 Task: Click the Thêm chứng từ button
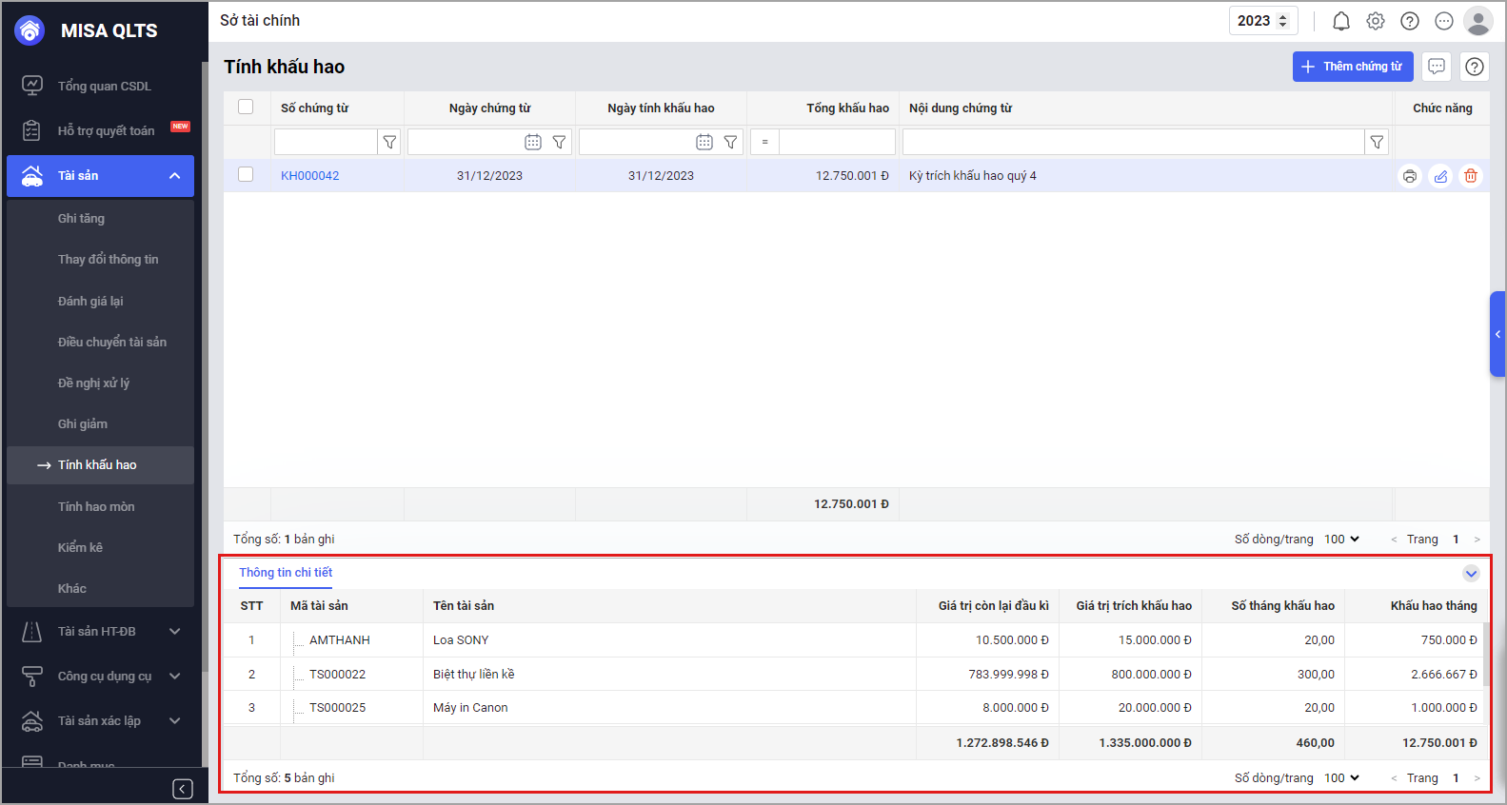point(1352,67)
